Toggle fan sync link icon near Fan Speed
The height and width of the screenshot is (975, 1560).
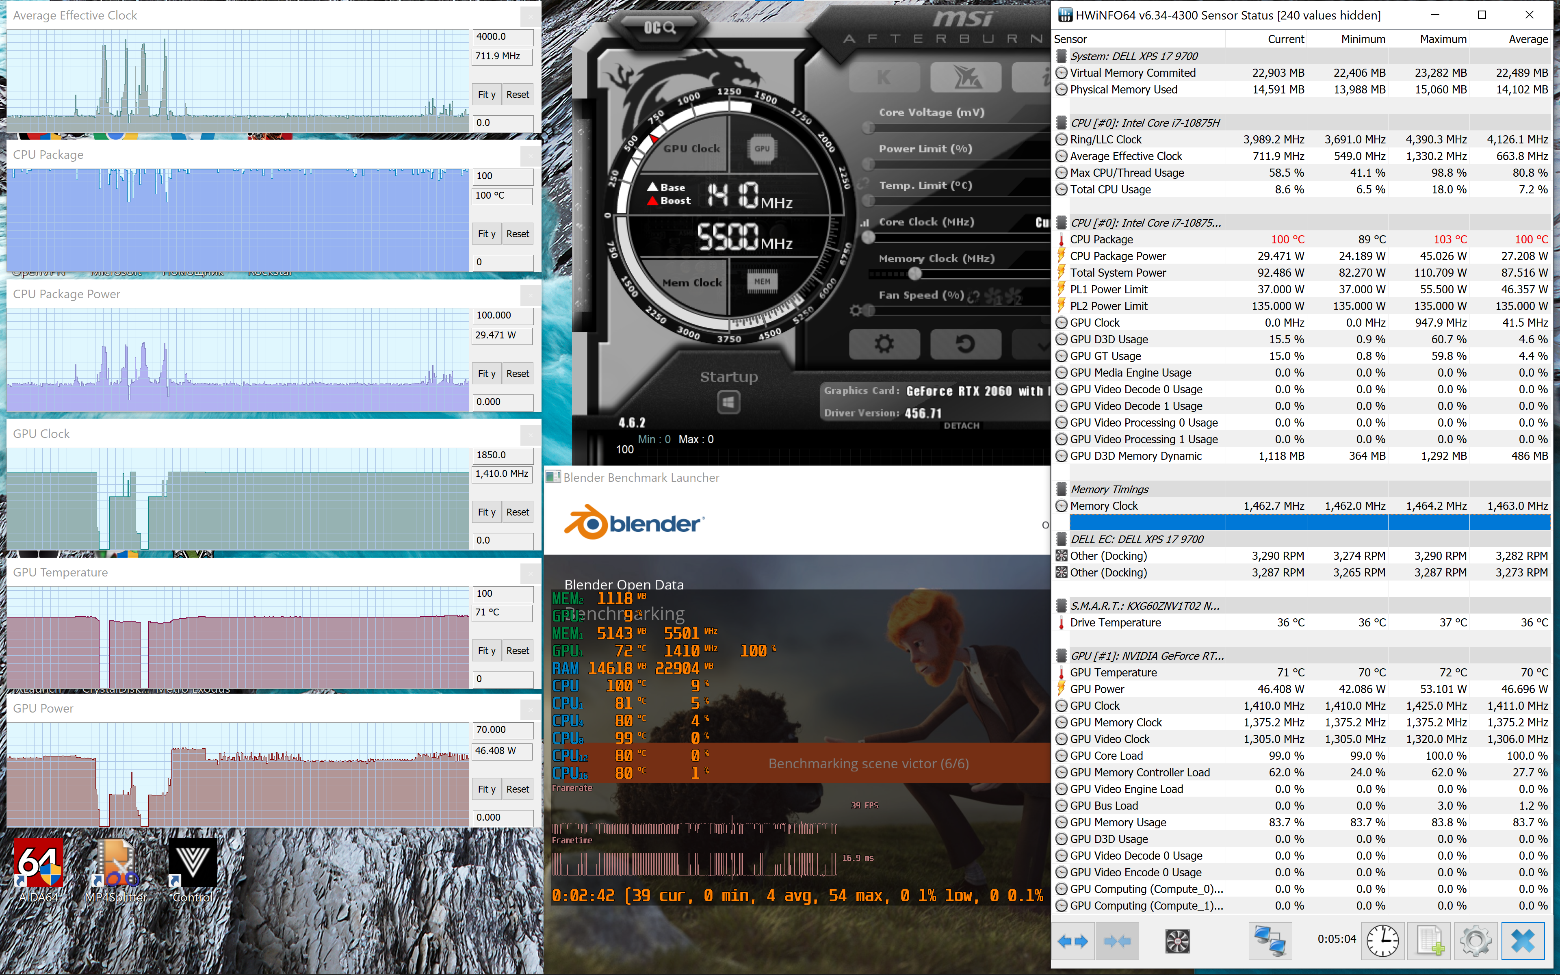click(x=974, y=297)
